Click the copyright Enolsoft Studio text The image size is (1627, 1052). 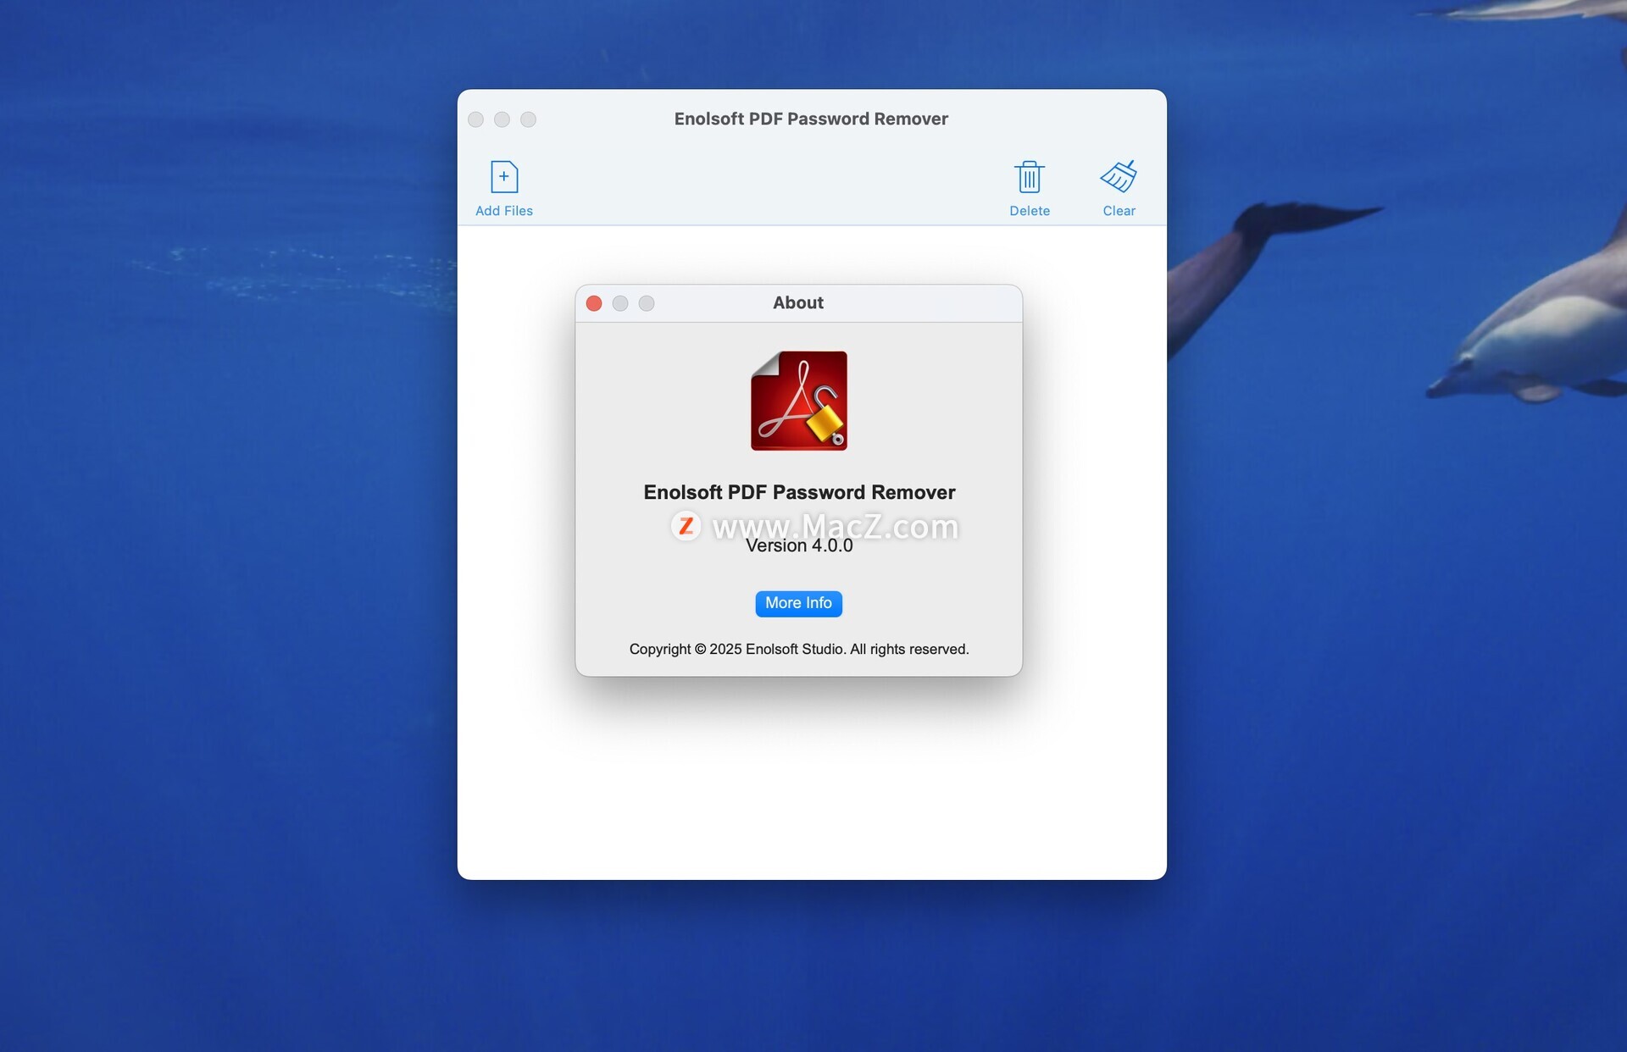pos(799,649)
